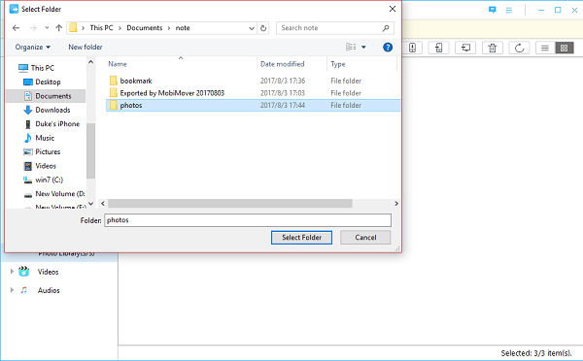Click transfer to device toolbar icon

click(412, 48)
